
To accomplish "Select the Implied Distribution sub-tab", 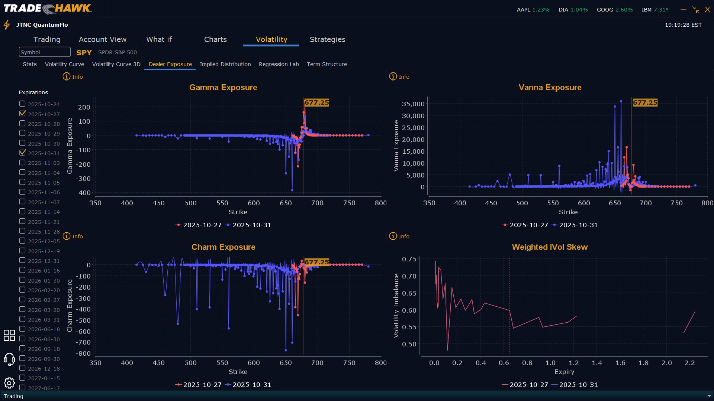I will (225, 64).
